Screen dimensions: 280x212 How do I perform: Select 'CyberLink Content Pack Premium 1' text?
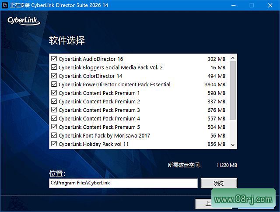point(99,93)
